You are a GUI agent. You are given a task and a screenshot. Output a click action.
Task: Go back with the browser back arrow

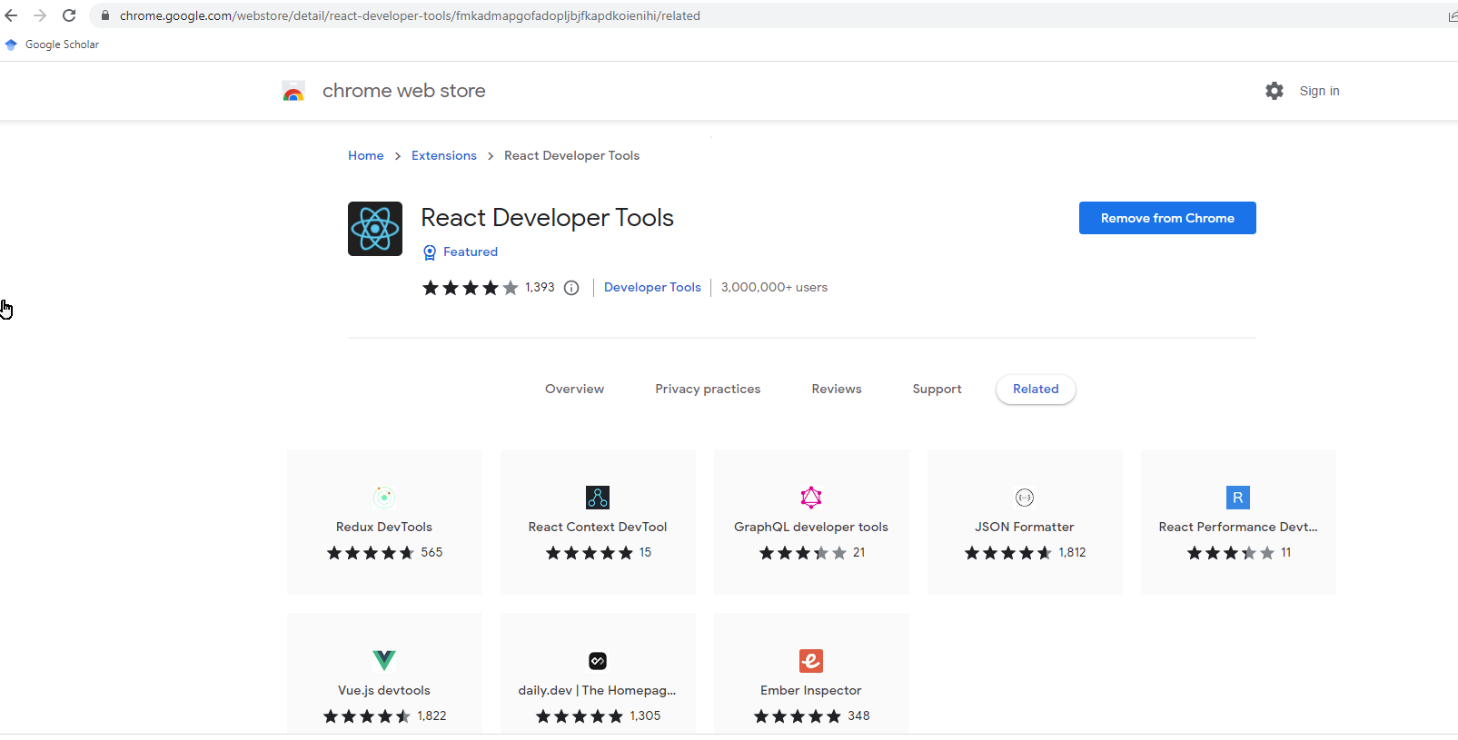click(11, 15)
